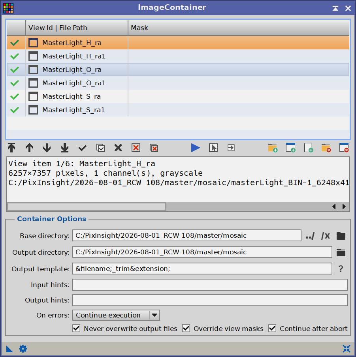This screenshot has width=356, height=357.
Task: Browse for output directory folder
Action: (341, 252)
